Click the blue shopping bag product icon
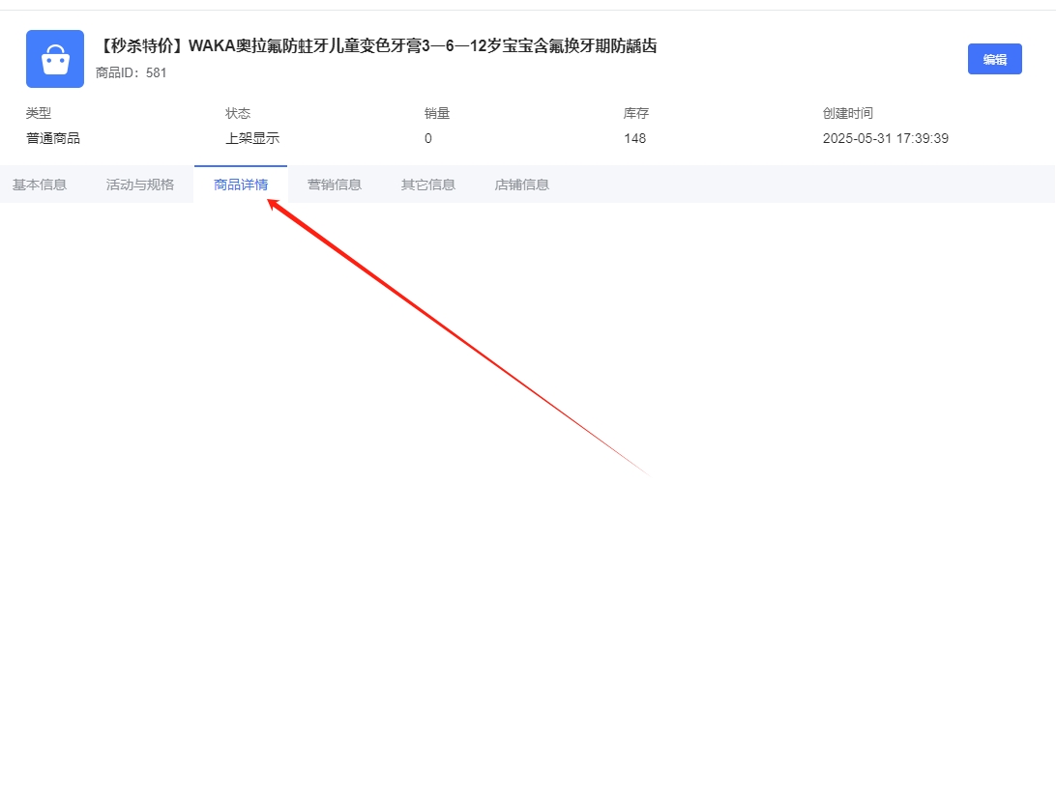1056x796 pixels. pos(55,59)
